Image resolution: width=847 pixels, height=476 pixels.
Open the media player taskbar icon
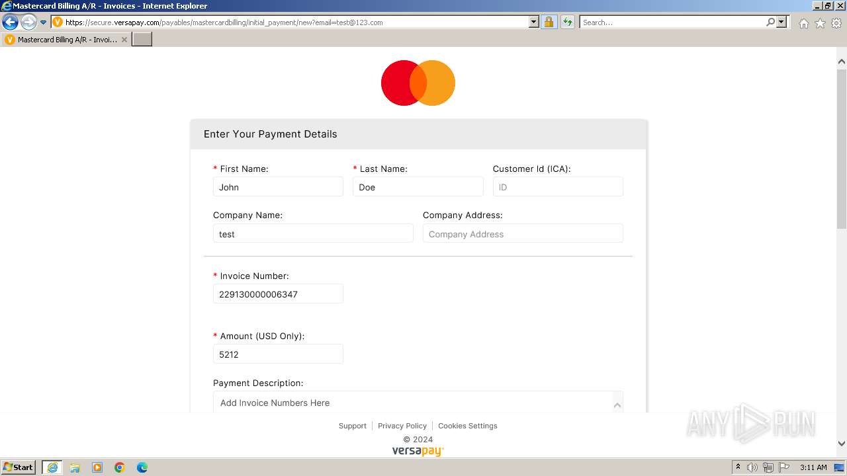pyautogui.click(x=97, y=467)
